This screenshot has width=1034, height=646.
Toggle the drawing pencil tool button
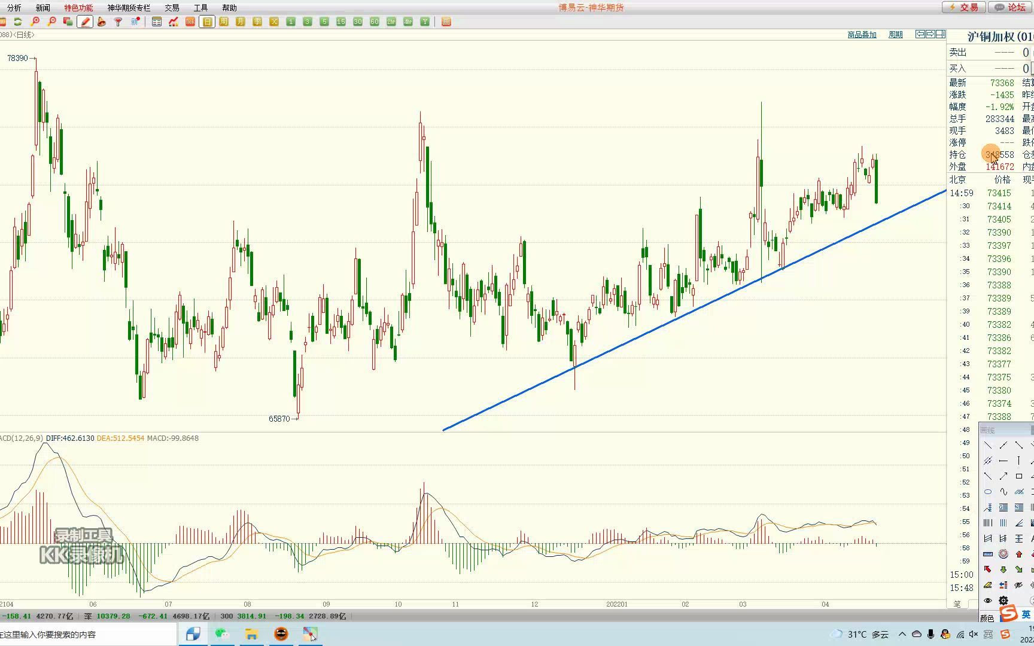[85, 22]
